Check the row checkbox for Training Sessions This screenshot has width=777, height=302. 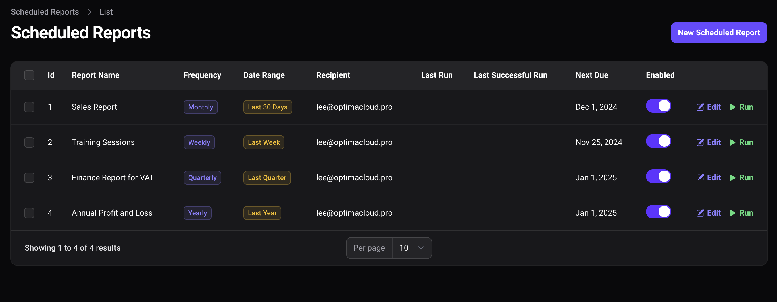pos(29,142)
